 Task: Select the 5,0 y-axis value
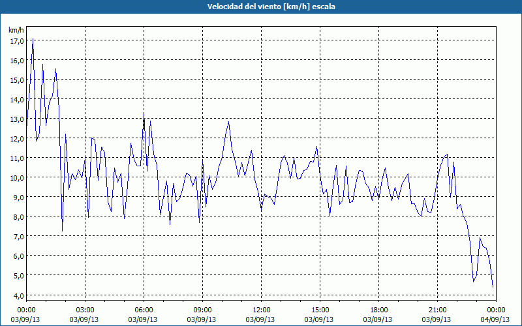(19, 276)
